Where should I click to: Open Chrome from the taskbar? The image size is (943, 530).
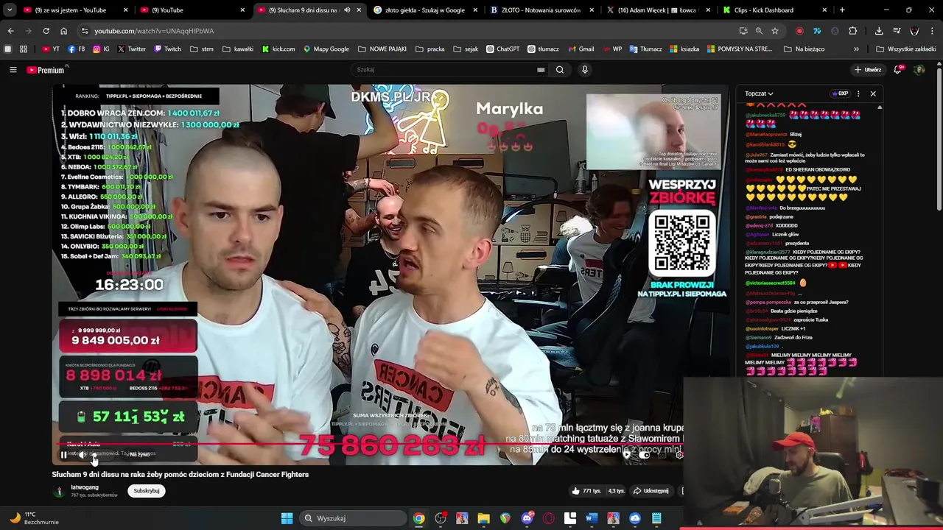pyautogui.click(x=418, y=518)
